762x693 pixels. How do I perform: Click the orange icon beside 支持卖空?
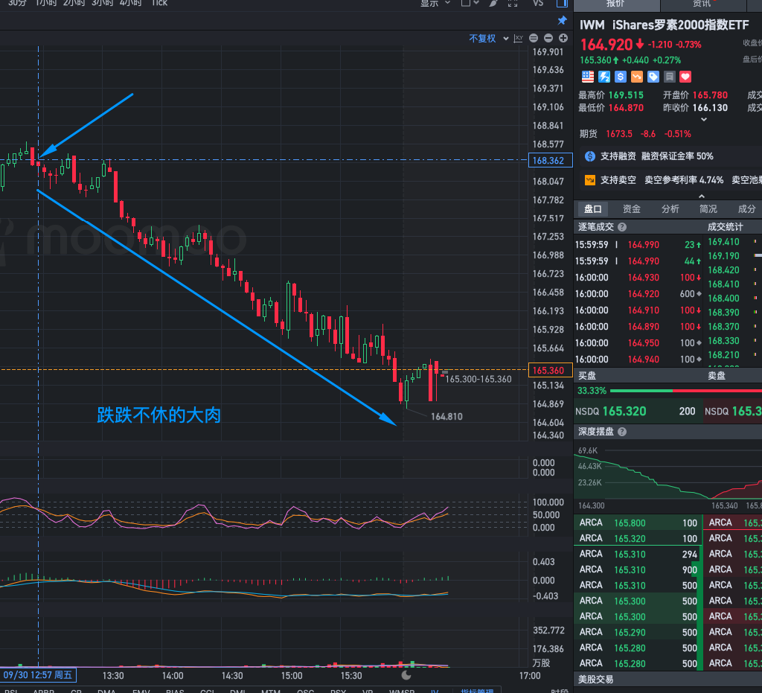(590, 180)
